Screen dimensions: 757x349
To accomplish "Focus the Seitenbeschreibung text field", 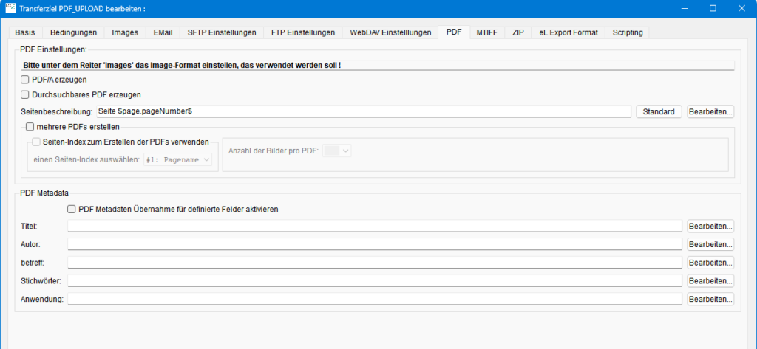I will pyautogui.click(x=364, y=111).
